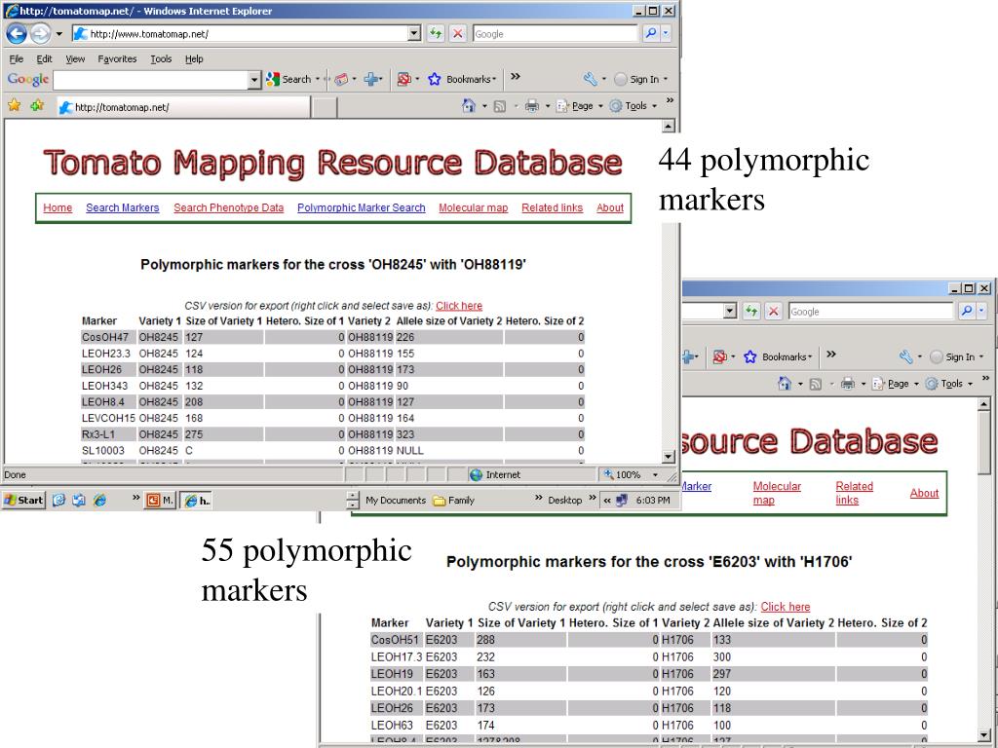Click the green Refresh icon in the E6203 window
This screenshot has width=998, height=748.
click(x=751, y=311)
